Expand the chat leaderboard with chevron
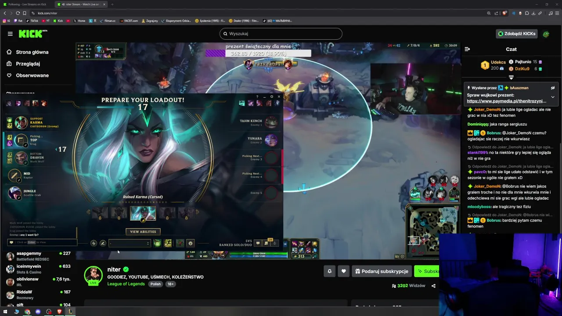This screenshot has height=316, width=562. [x=511, y=77]
